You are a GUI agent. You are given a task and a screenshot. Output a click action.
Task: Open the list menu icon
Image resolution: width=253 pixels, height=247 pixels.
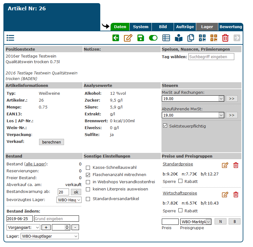pyautogui.click(x=10, y=38)
